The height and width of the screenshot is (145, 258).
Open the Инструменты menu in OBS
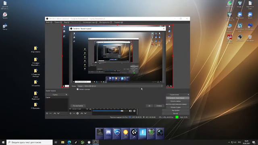pos(106,22)
